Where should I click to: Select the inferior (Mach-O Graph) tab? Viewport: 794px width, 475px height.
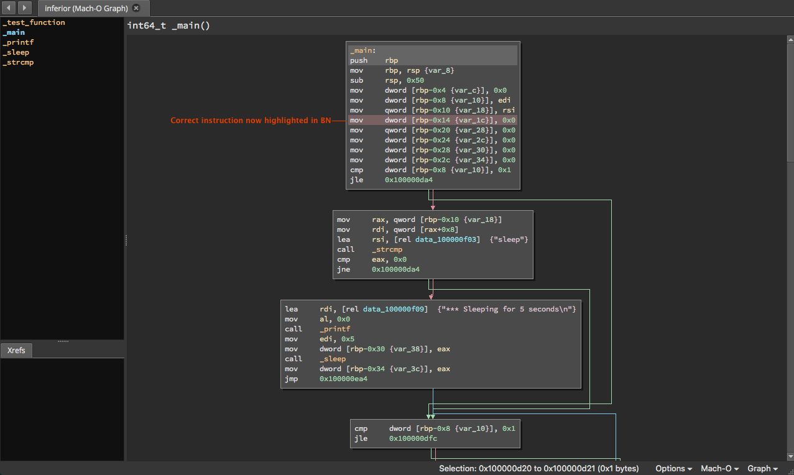click(x=86, y=8)
